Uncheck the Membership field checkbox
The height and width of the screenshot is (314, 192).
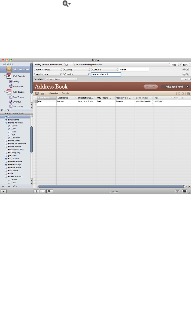click(x=6, y=164)
